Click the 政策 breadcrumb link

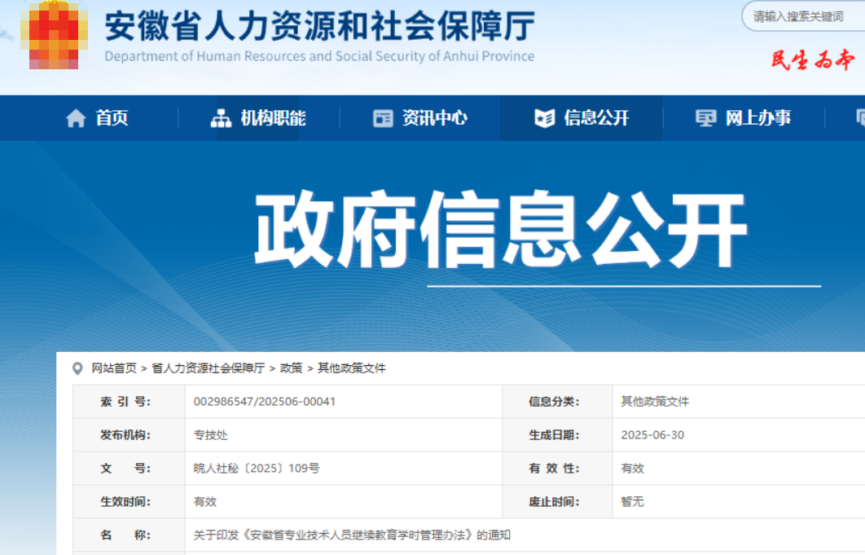click(x=292, y=368)
